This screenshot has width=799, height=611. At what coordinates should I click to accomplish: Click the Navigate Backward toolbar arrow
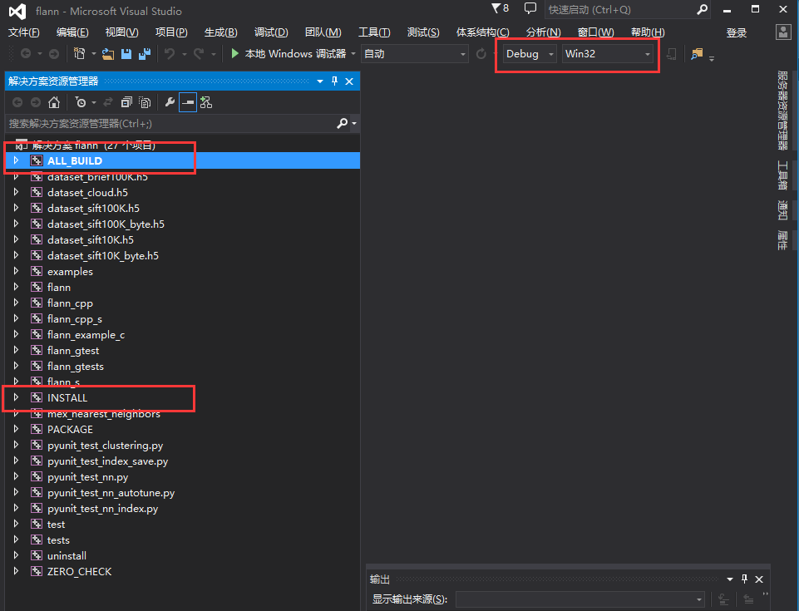click(x=25, y=53)
